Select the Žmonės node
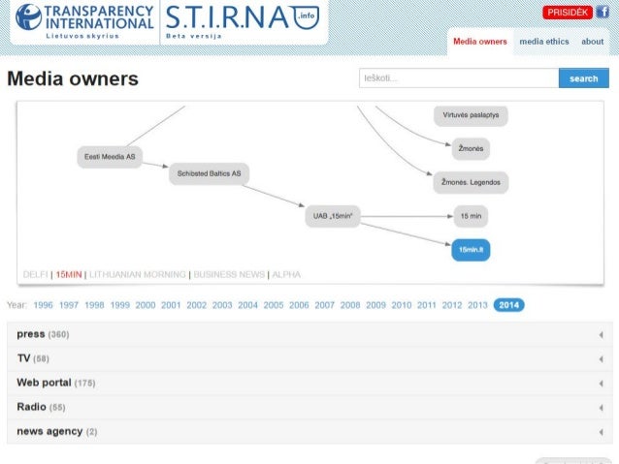This screenshot has width=619, height=464. point(471,148)
